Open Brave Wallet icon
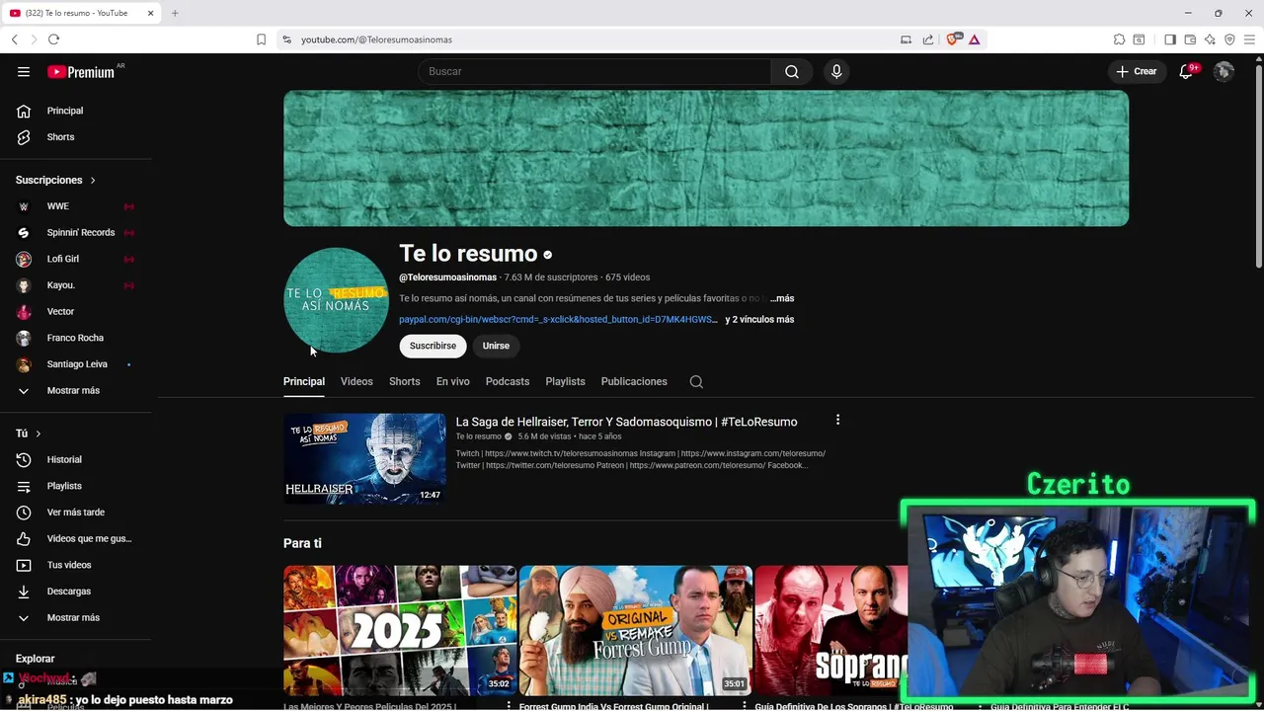1264x711 pixels. (1190, 39)
